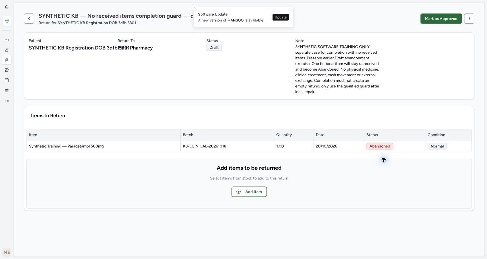Image resolution: width=487 pixels, height=259 pixels.
Task: Open the filled calendar sidebar icon
Action: 7,90
